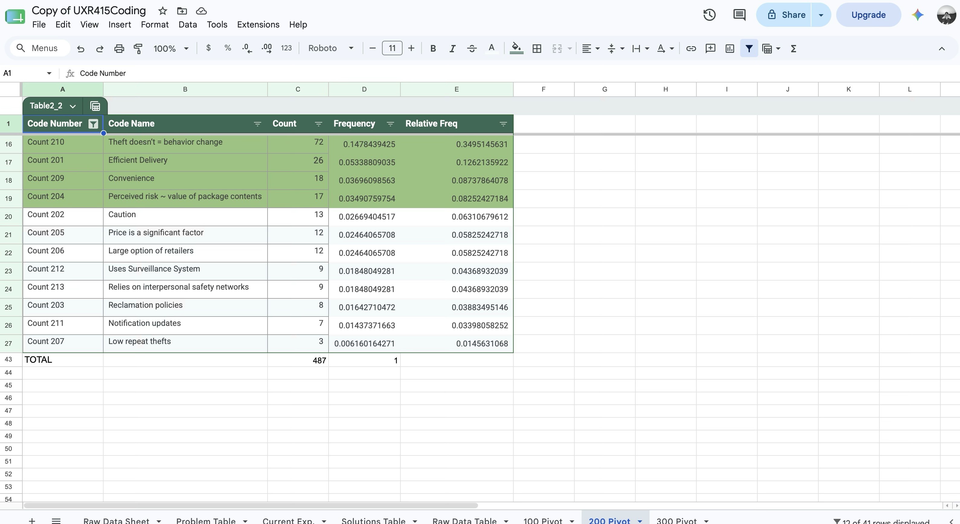Screen dimensions: 960x524
Task: Expand the Table2_2 name dropdown
Action: pos(73,106)
